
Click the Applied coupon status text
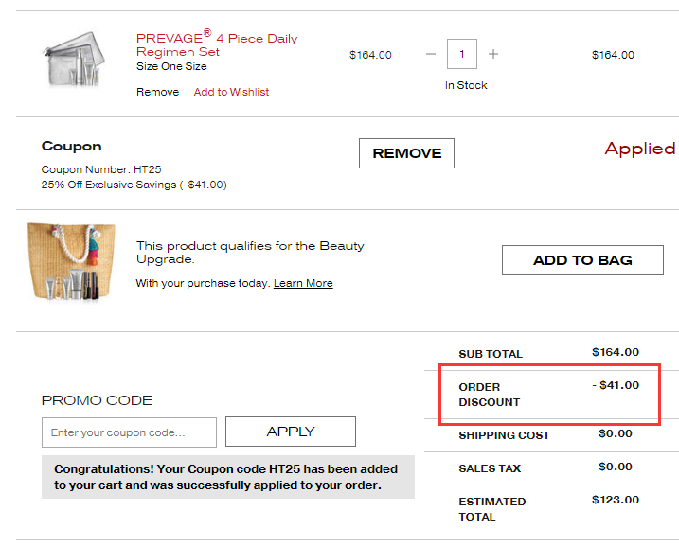[x=639, y=149]
